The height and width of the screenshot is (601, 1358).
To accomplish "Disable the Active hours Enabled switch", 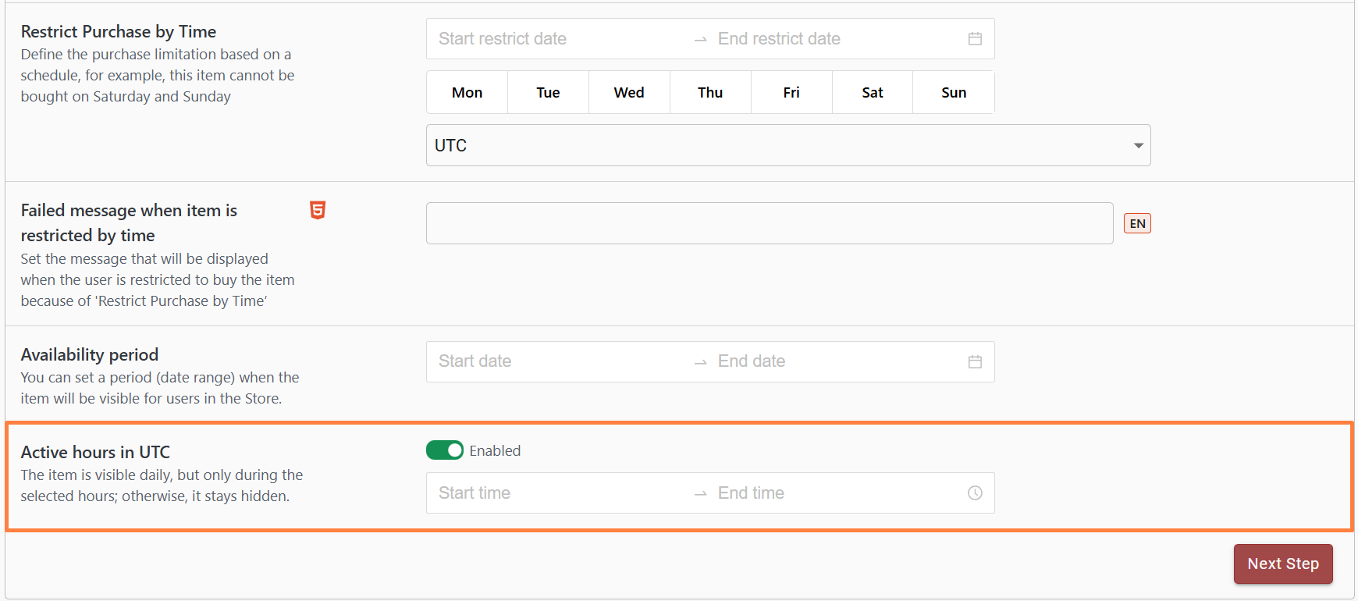I will (x=445, y=450).
